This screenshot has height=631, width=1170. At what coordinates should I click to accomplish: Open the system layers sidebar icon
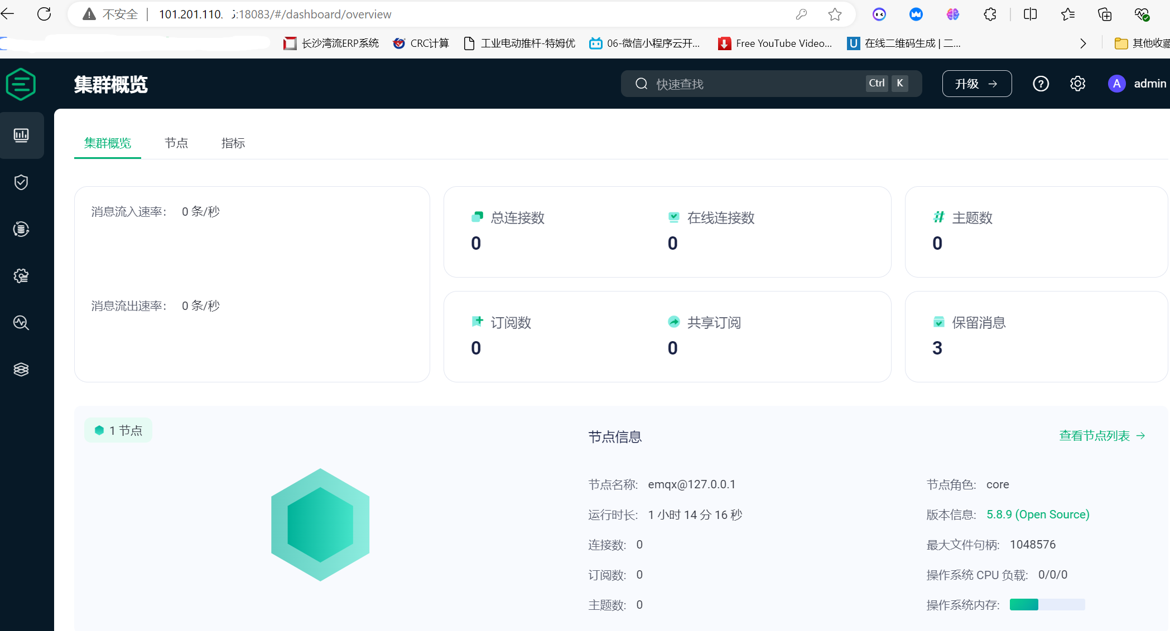[21, 370]
